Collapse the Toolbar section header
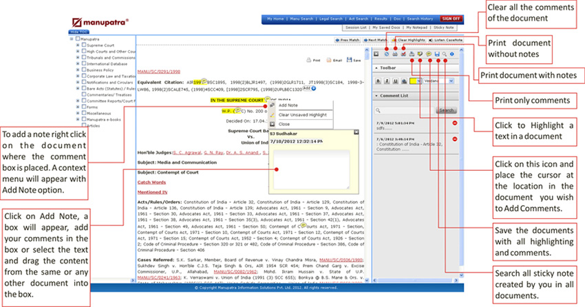 [x=416, y=68]
